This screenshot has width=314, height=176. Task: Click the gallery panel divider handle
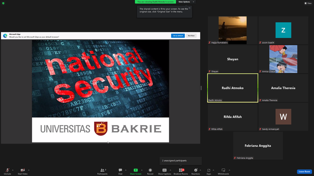(201, 88)
